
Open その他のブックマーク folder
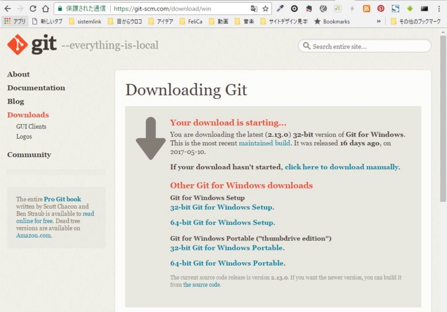click(x=416, y=21)
